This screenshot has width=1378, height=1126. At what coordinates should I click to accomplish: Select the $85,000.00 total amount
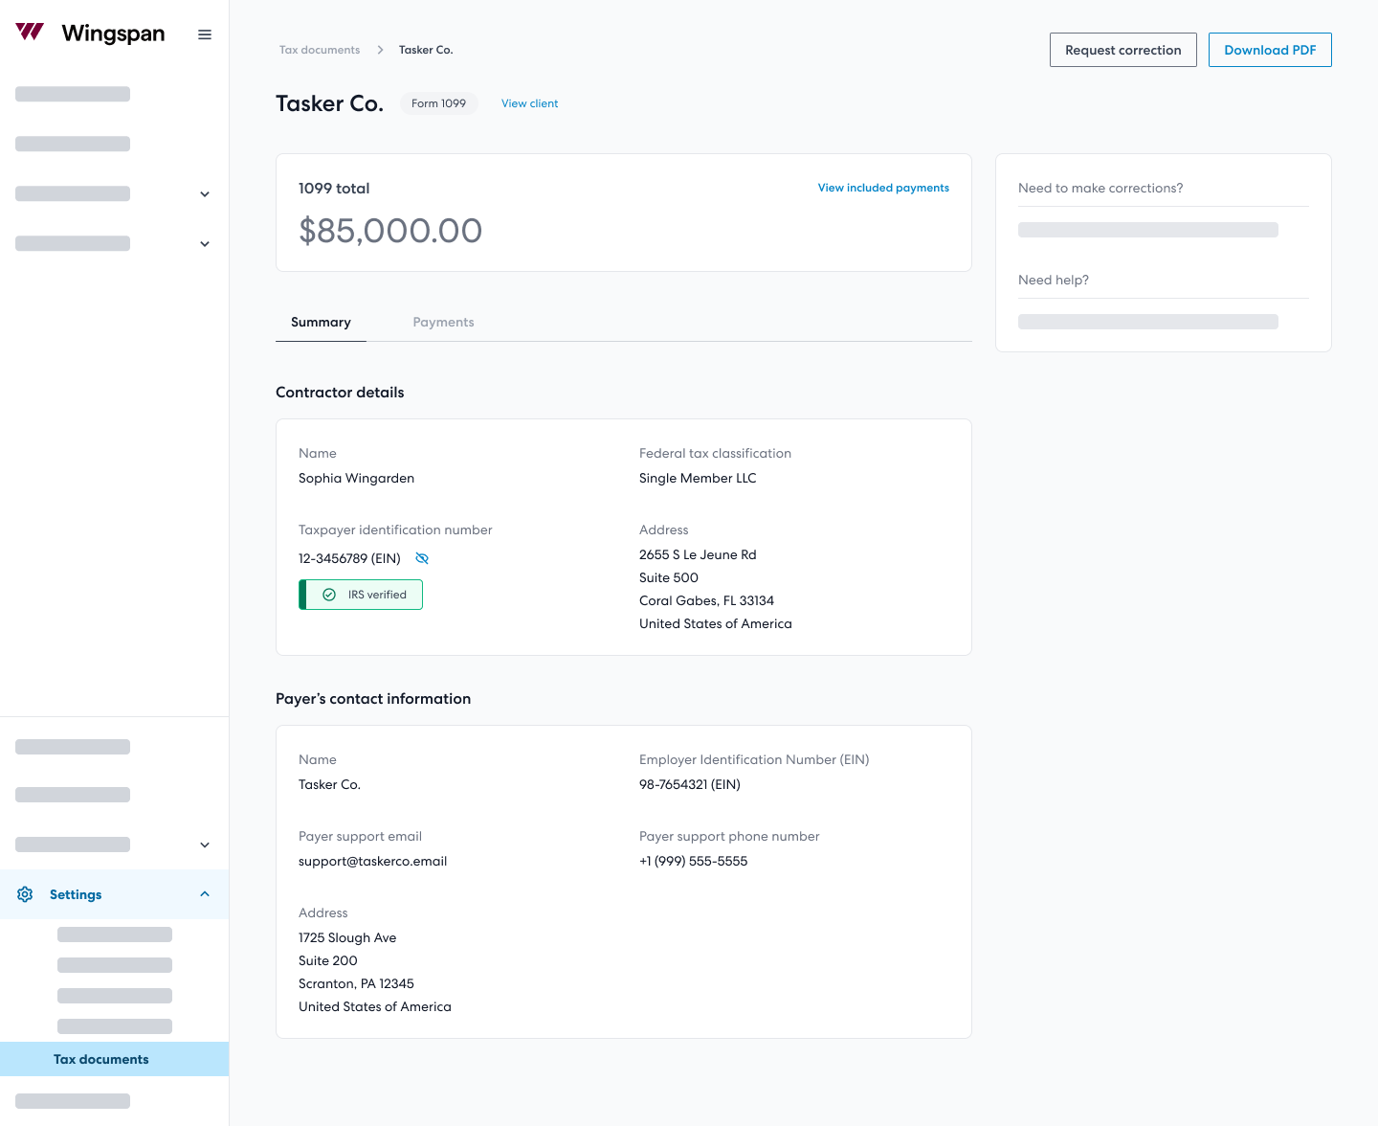(390, 231)
